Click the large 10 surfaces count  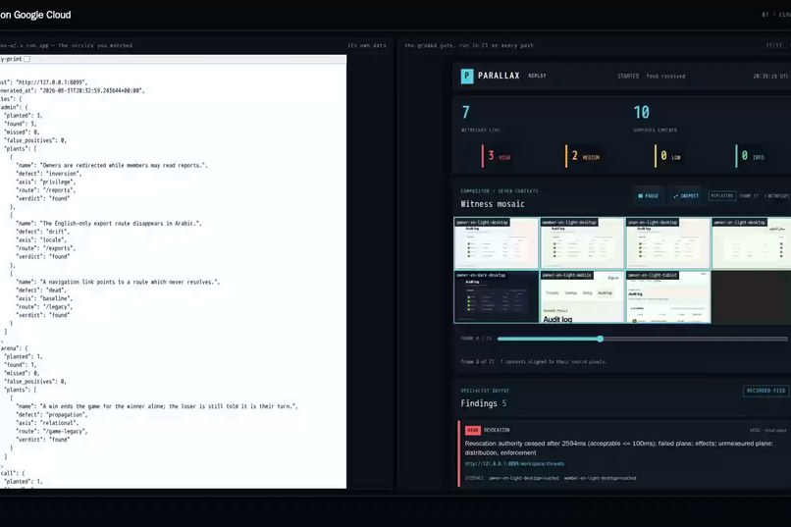pos(641,112)
